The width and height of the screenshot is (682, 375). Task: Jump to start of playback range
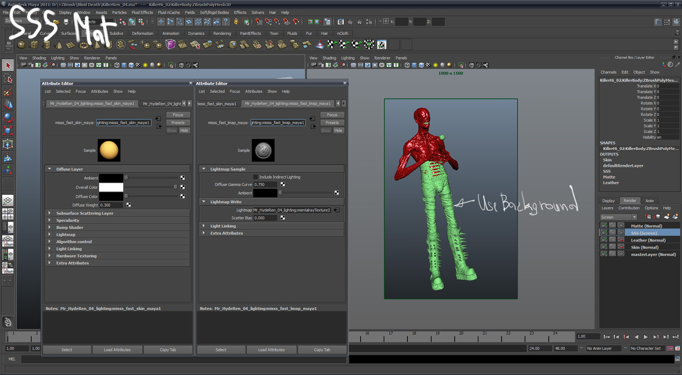coord(607,337)
